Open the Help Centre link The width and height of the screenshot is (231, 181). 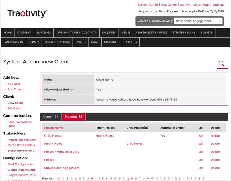click(x=169, y=5)
